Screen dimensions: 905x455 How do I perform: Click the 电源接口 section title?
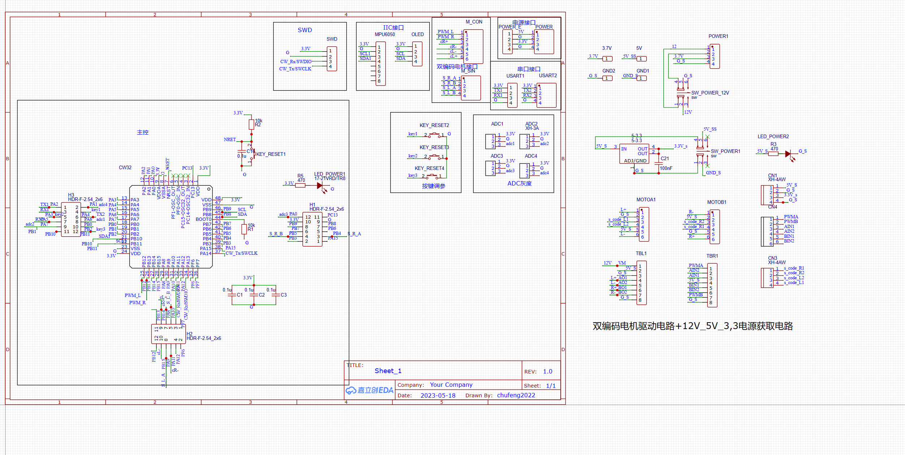tap(524, 23)
